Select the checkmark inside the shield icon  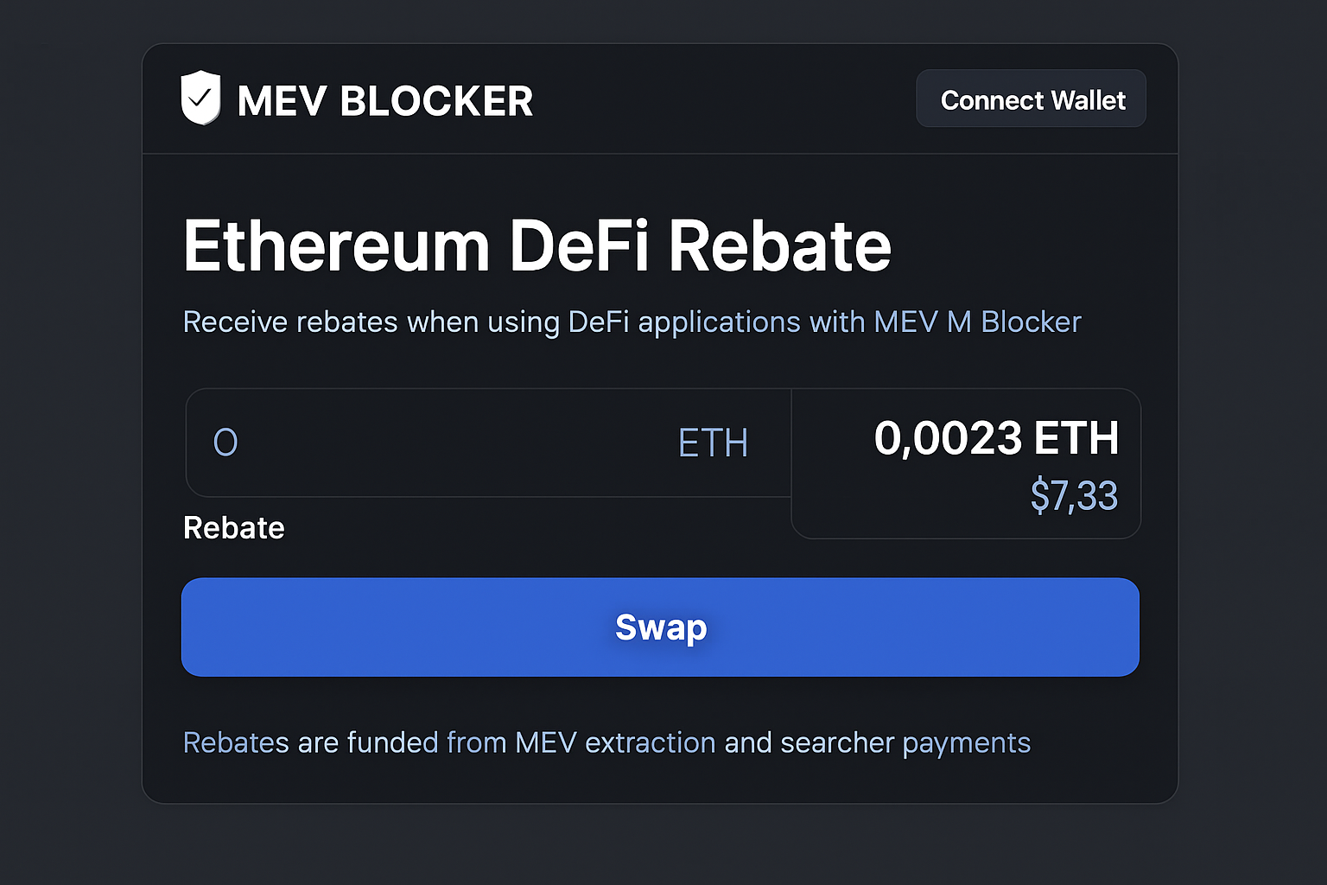200,97
